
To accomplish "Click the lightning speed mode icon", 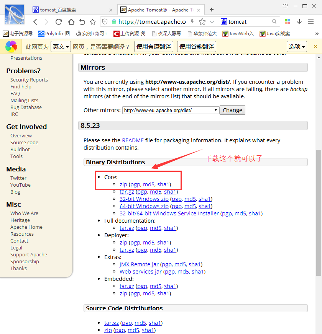I will [192, 21].
